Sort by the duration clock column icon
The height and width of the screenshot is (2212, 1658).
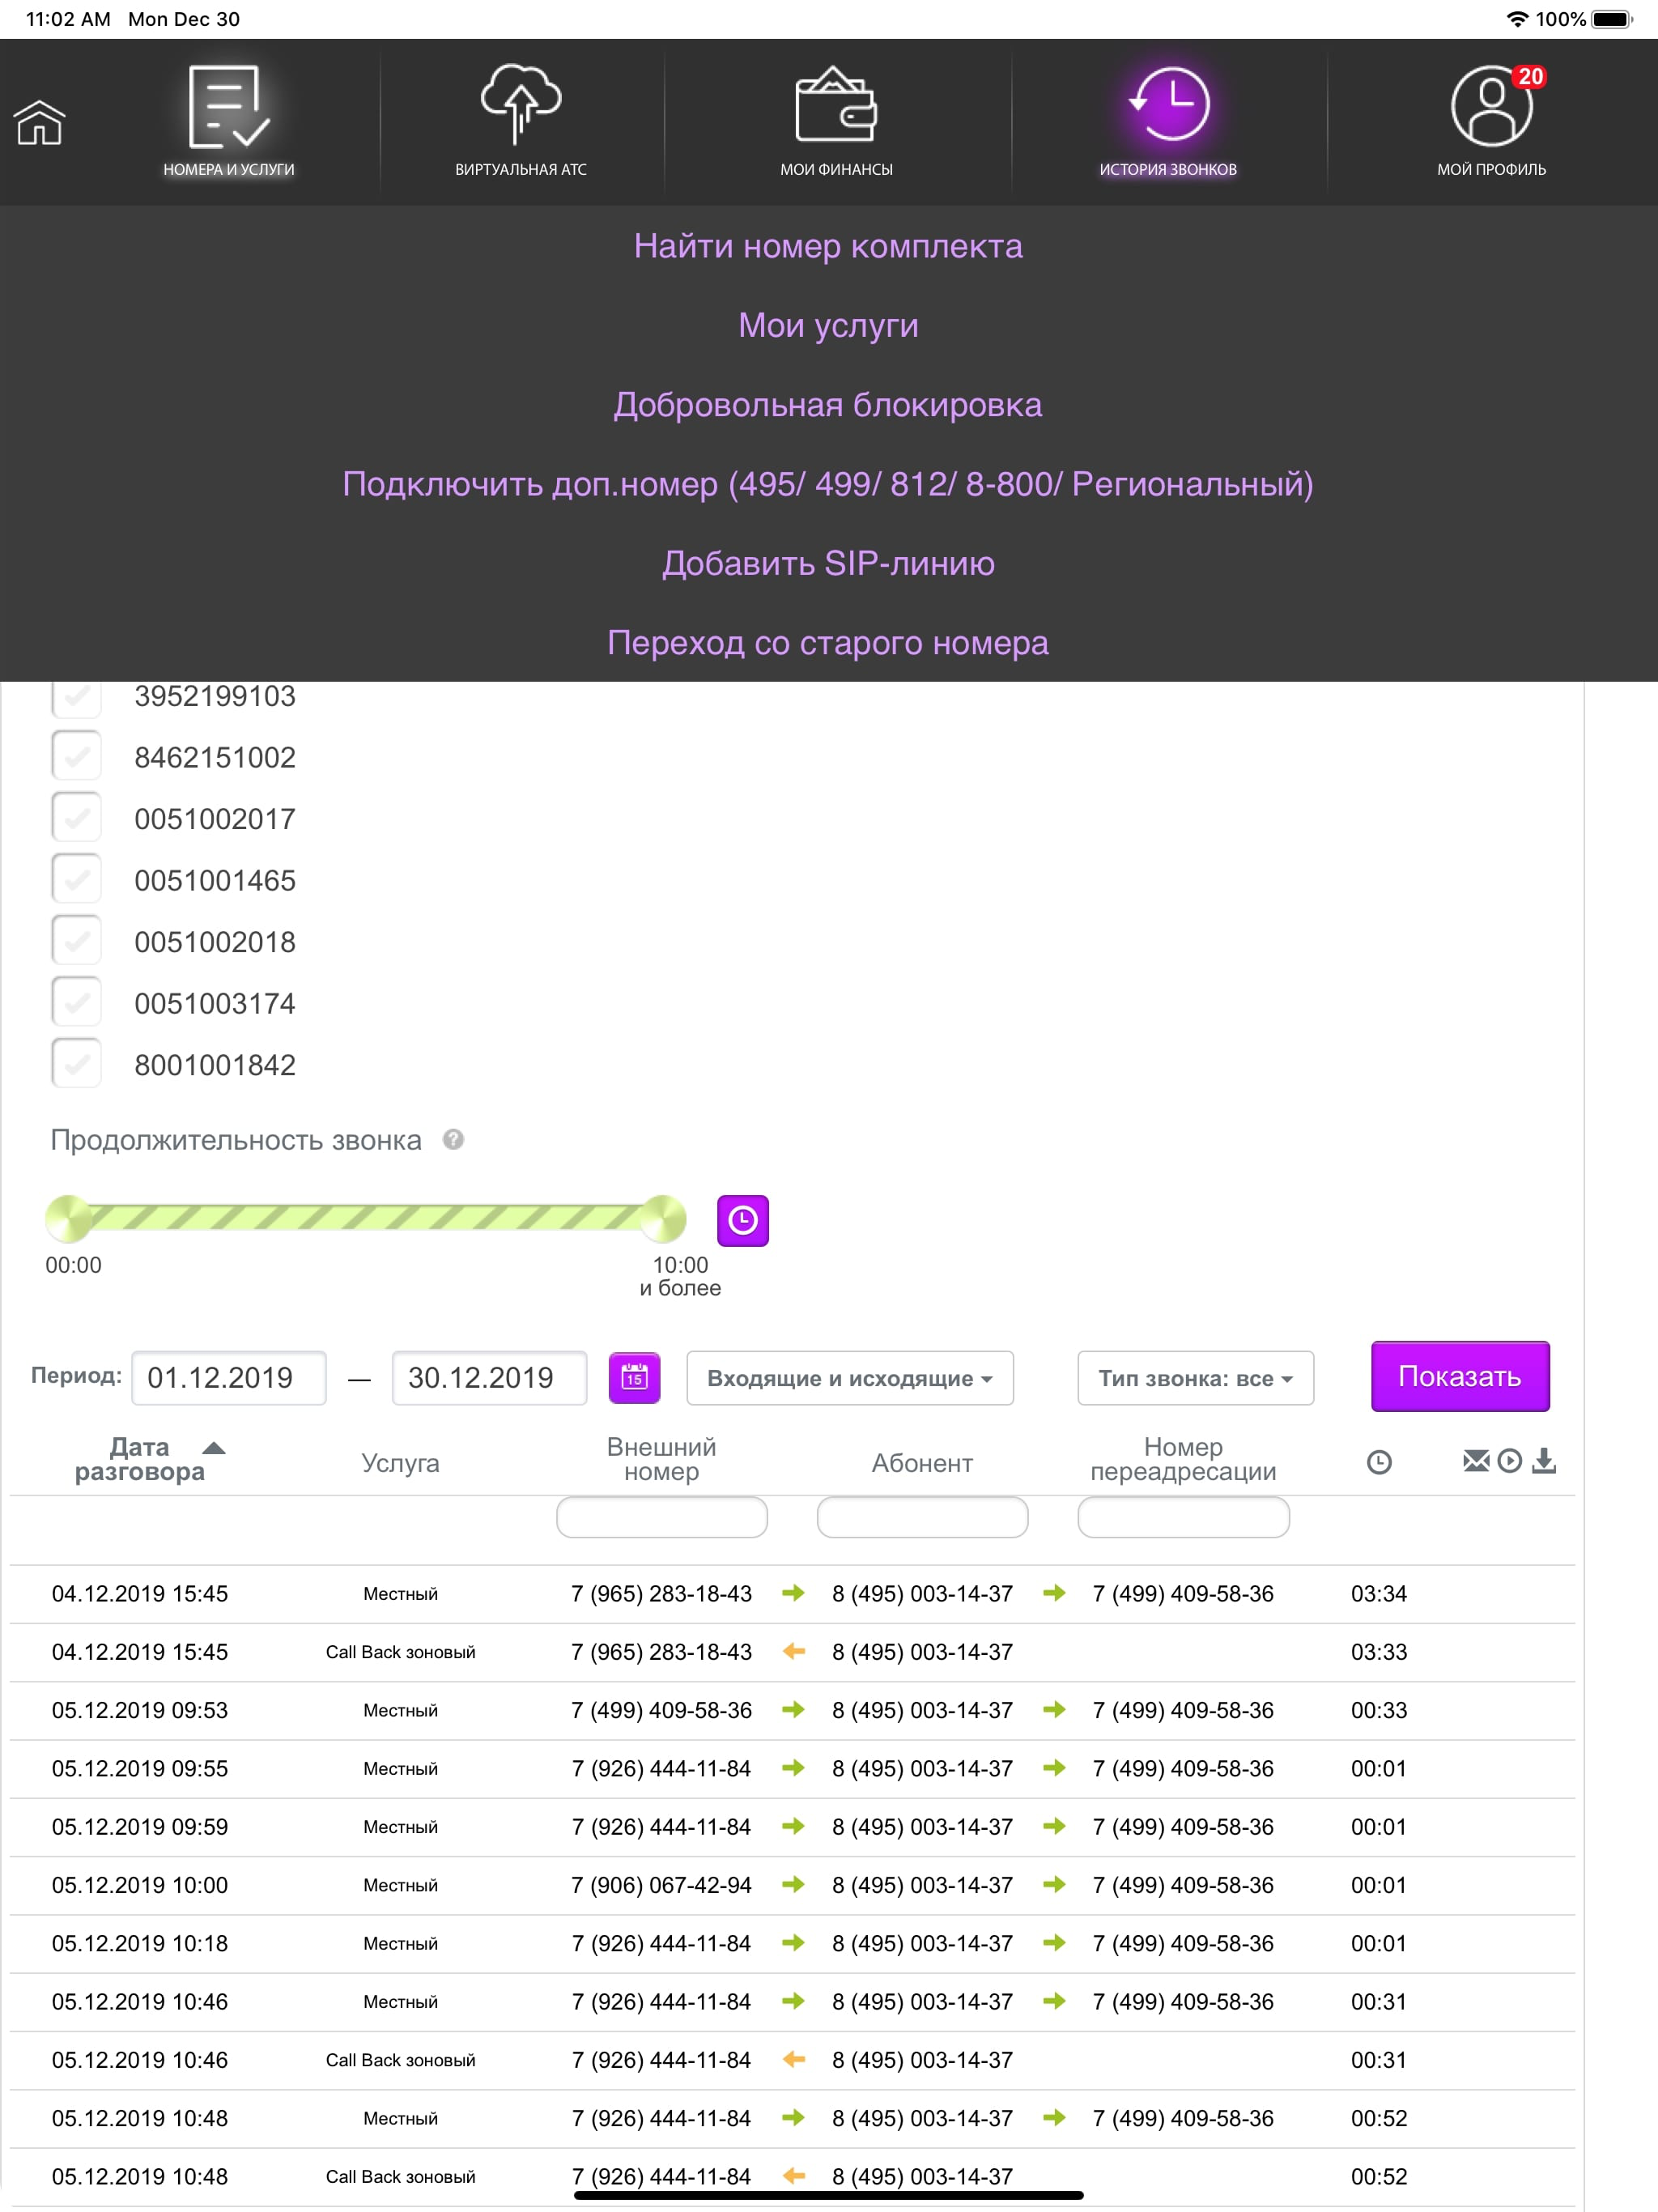[1379, 1462]
